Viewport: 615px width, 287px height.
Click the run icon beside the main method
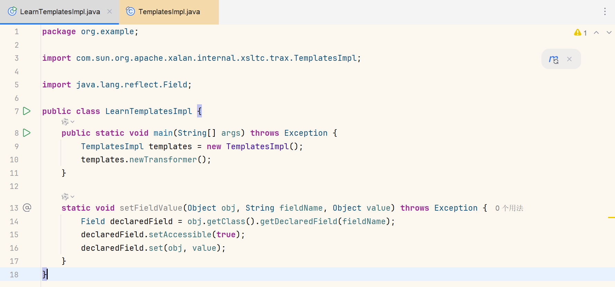(x=27, y=133)
